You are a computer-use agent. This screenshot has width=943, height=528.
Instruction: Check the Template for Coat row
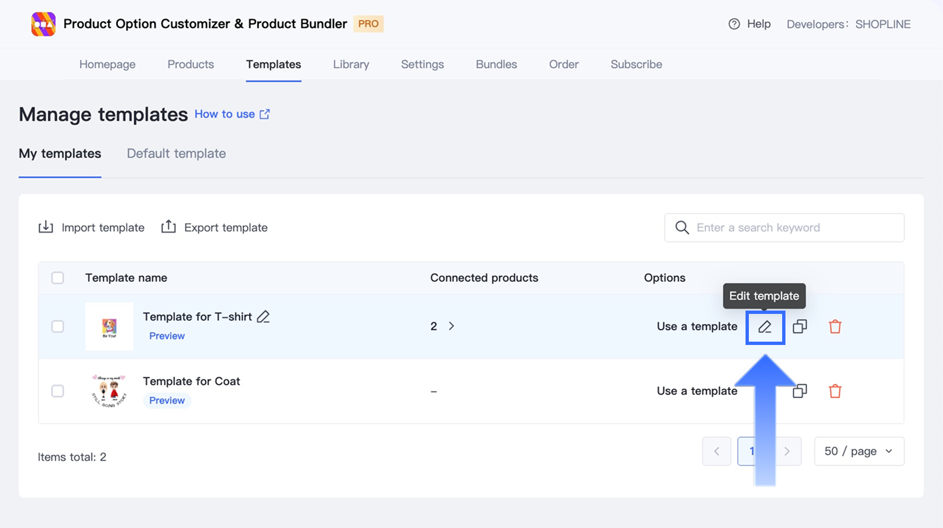coord(58,391)
